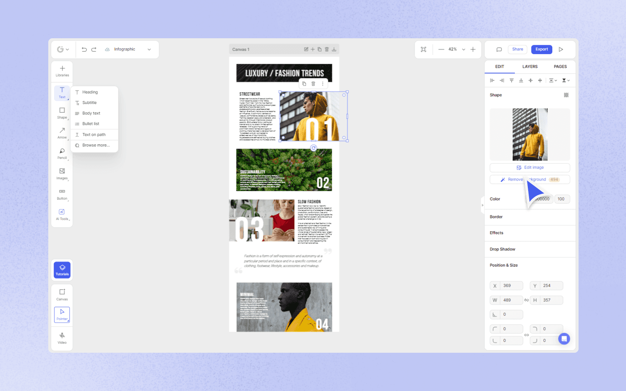
Task: Expand the zoom percentage dropdown
Action: 463,49
